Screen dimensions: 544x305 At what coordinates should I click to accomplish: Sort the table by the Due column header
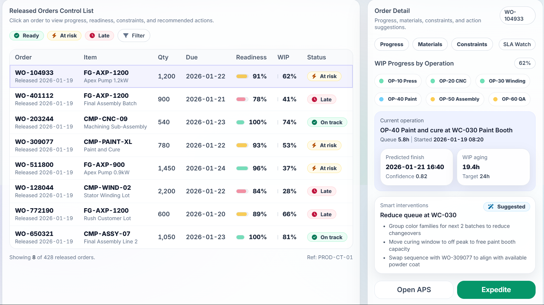click(x=192, y=57)
